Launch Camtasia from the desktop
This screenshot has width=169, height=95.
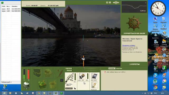[x=164, y=89]
